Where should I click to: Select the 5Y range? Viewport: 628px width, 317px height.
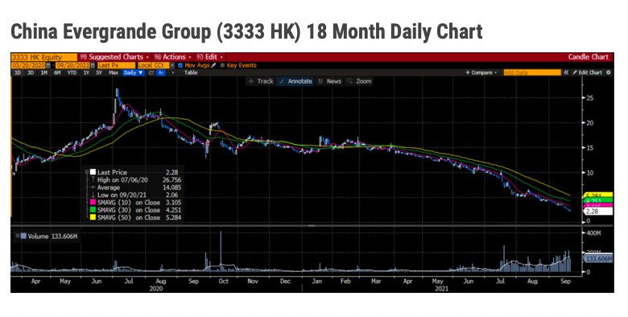point(99,73)
